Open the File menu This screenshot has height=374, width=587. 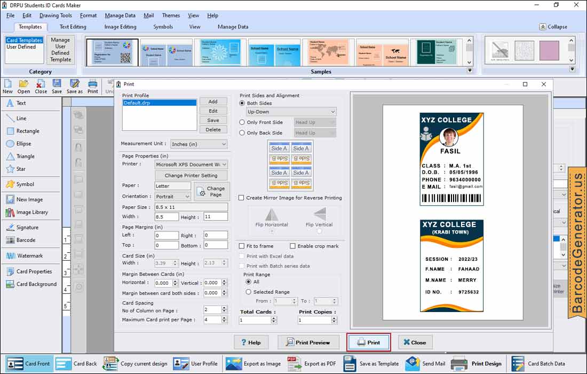(11, 15)
